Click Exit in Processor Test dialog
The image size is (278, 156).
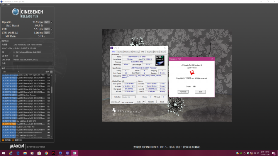click(200, 92)
